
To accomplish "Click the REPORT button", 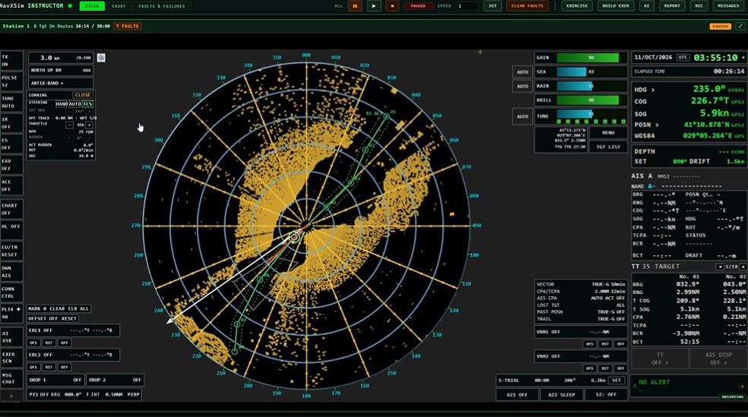I will tap(672, 6).
